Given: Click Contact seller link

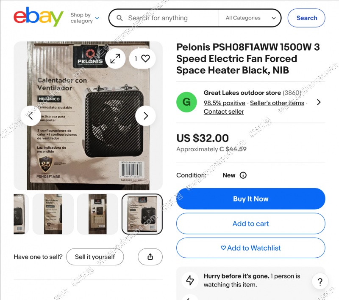Looking at the screenshot, I should point(224,112).
